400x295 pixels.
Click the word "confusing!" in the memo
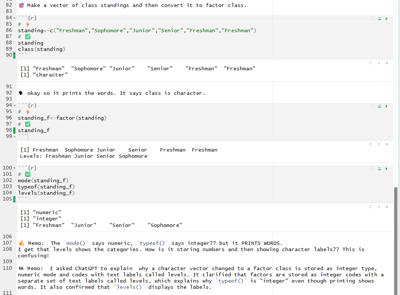click(33, 256)
